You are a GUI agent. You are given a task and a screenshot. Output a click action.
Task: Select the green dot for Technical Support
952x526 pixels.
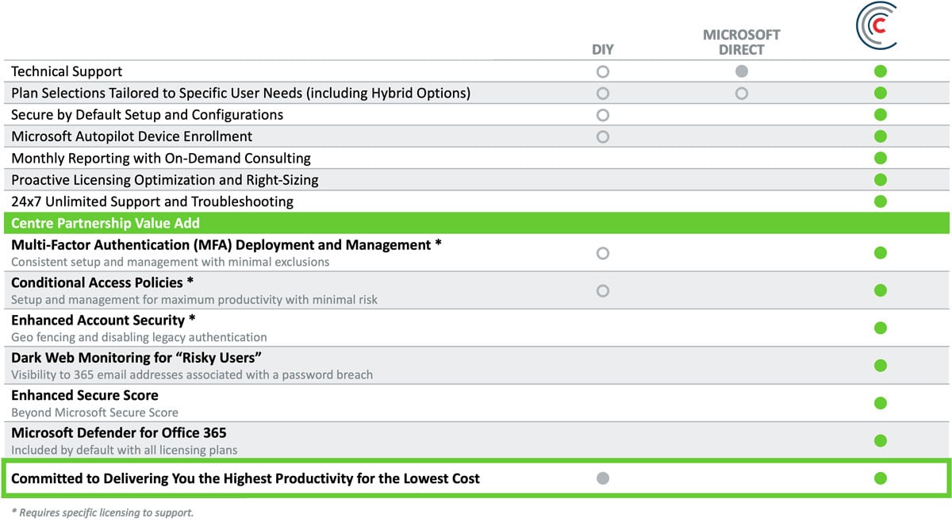(881, 71)
